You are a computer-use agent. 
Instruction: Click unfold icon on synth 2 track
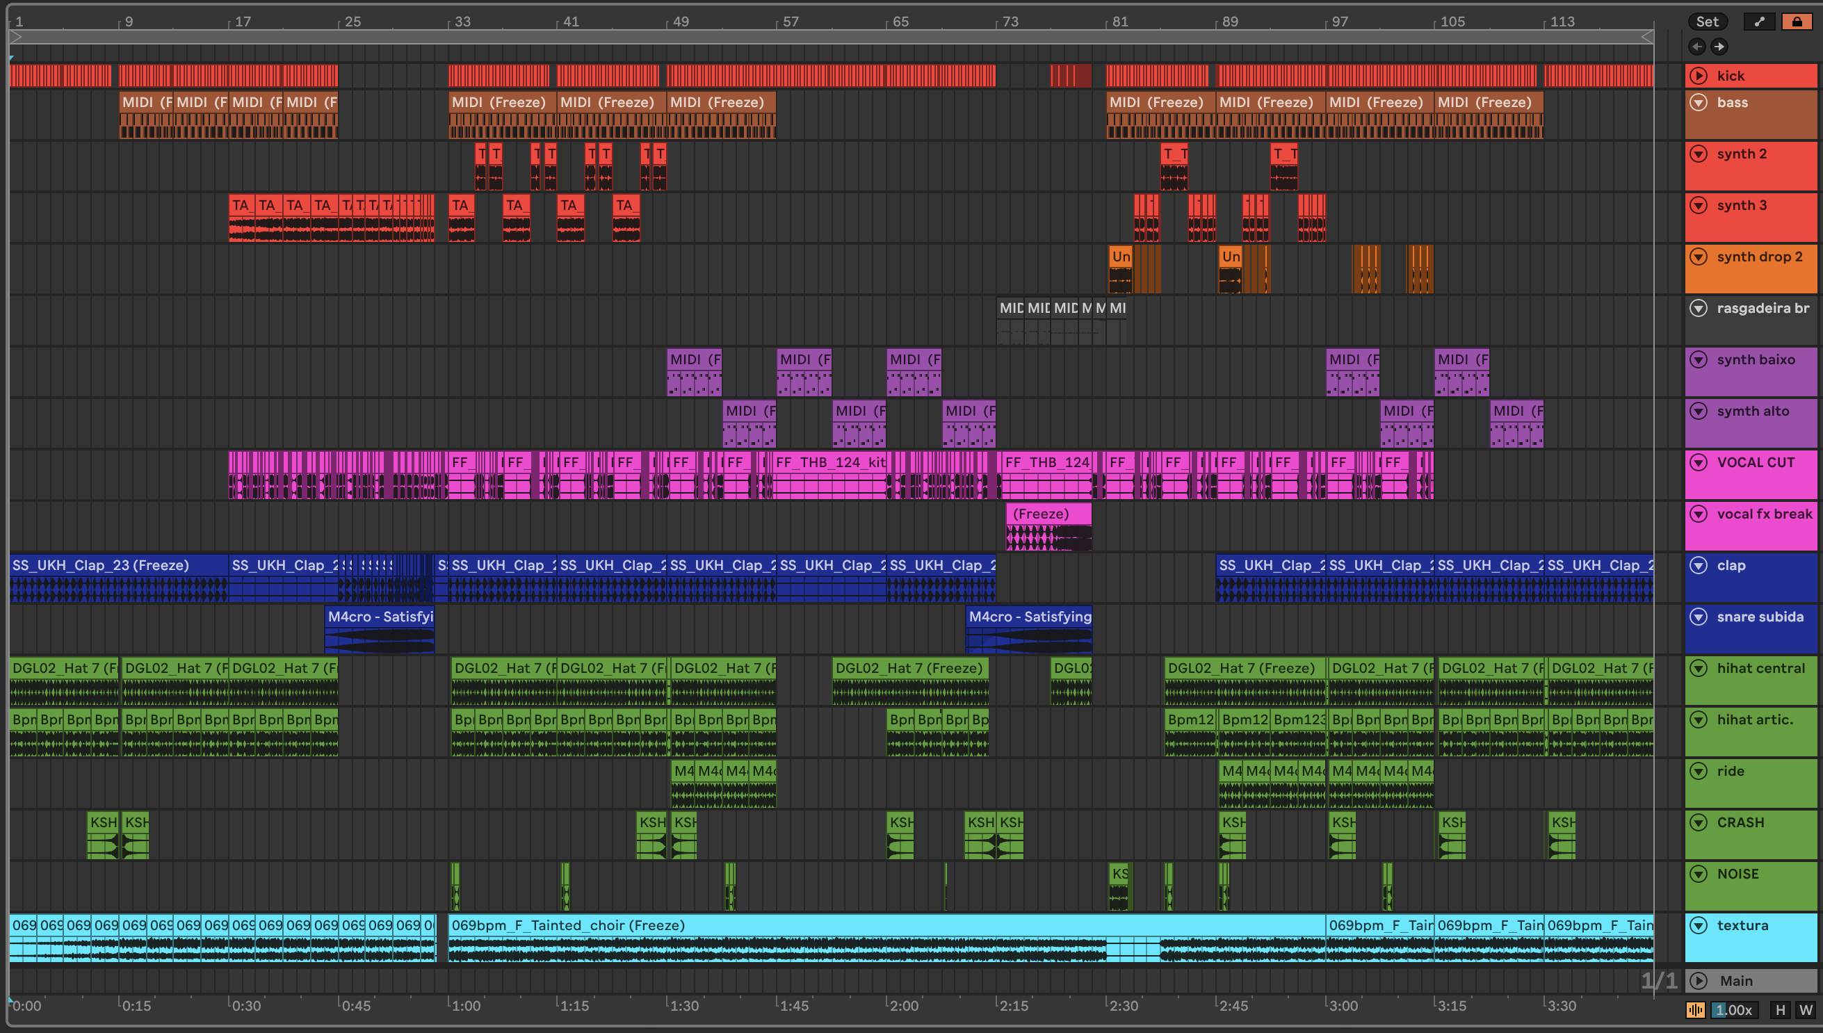(x=1698, y=154)
